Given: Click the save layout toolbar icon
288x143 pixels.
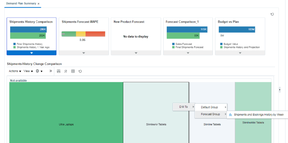Looking at the screenshot, I should coord(59,71).
